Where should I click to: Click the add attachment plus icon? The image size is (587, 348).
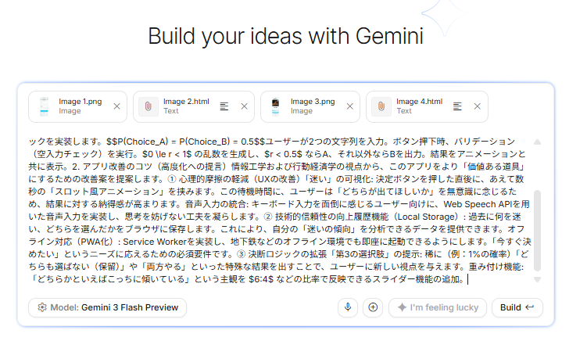point(372,308)
